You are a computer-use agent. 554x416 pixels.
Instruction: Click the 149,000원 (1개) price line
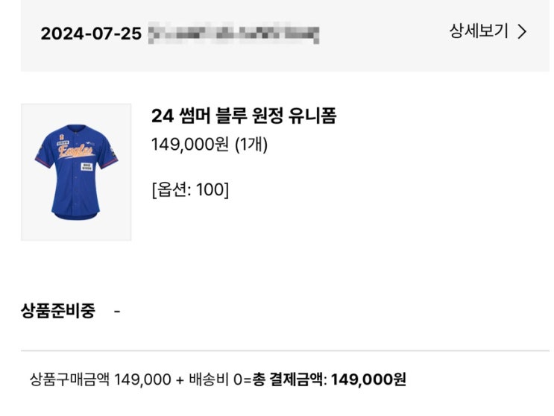[210, 144]
